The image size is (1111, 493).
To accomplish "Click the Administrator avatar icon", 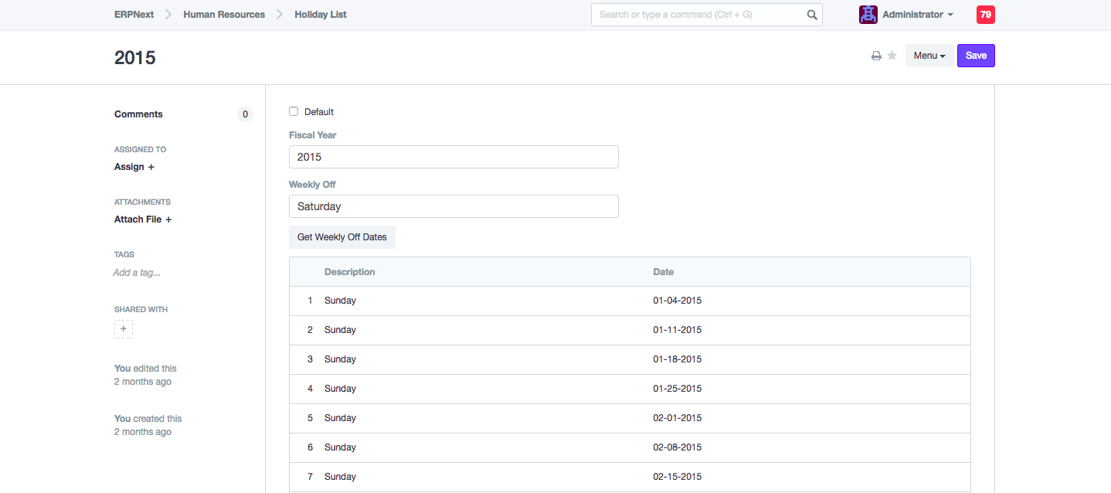I will click(868, 15).
